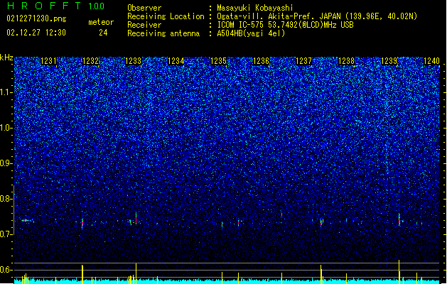Click the 0.8 kHz axis label
This screenshot has width=447, height=284.
[6, 199]
